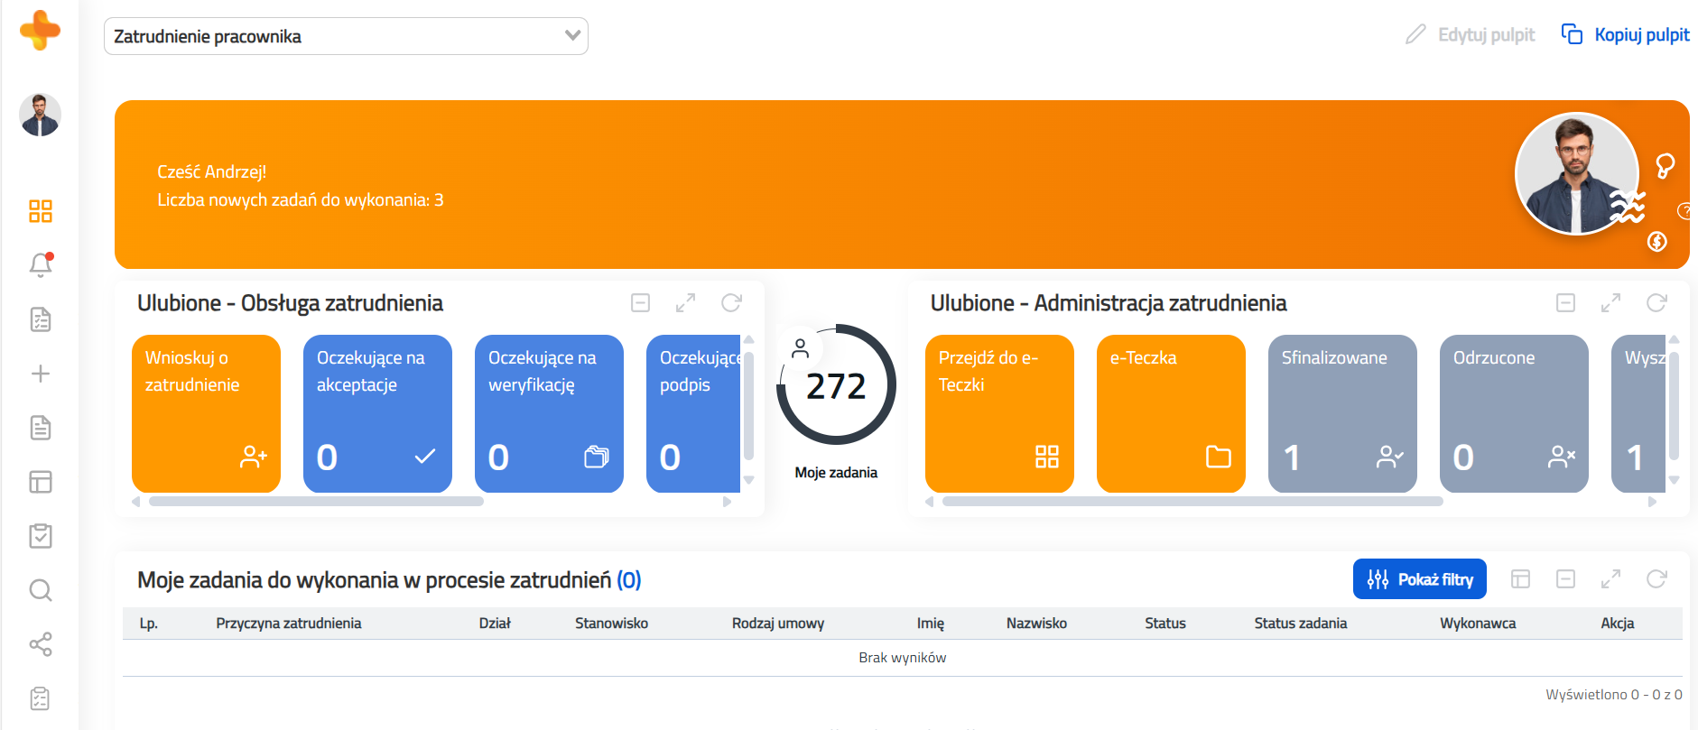Open the clipboard check icon in sidebar
The height and width of the screenshot is (730, 1698).
pyautogui.click(x=41, y=536)
